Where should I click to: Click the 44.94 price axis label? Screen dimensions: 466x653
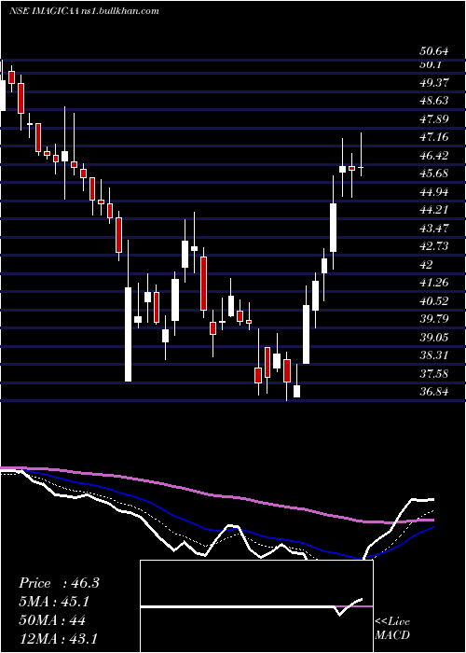point(434,192)
